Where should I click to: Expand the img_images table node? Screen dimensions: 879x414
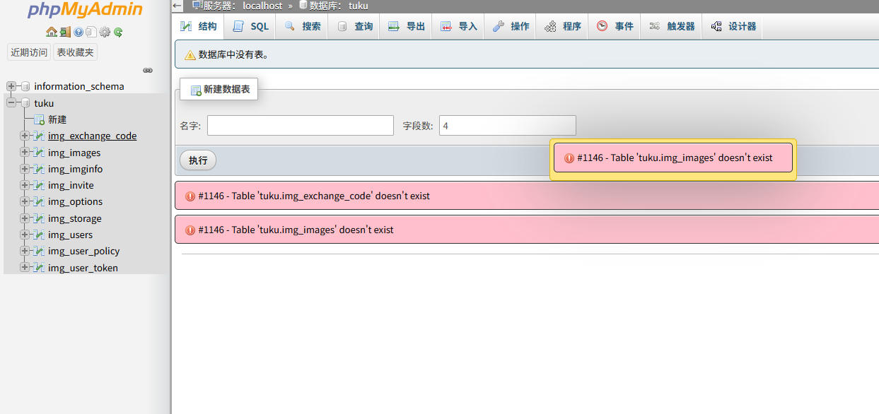[x=25, y=153]
